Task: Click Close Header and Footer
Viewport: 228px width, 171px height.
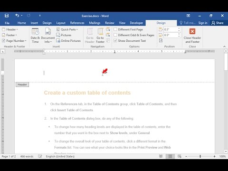Action: [192, 36]
